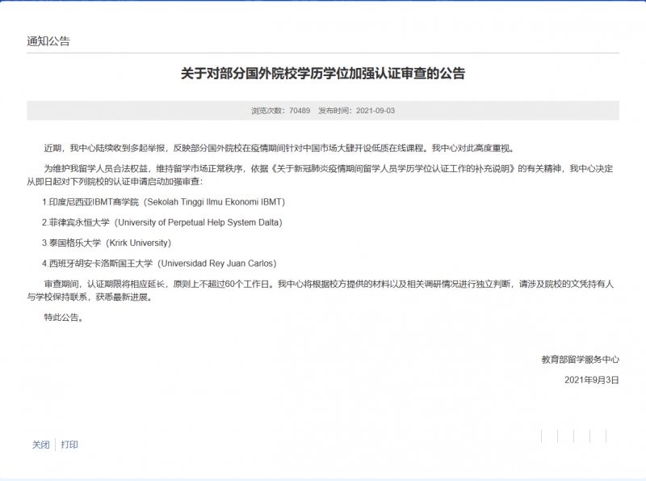Click the closing date 2021年9月3日
The height and width of the screenshot is (481, 646).
[592, 380]
